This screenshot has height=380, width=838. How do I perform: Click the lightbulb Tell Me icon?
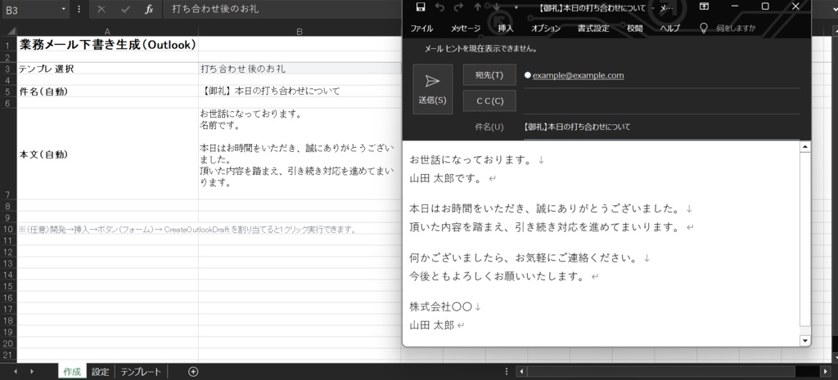click(x=704, y=28)
